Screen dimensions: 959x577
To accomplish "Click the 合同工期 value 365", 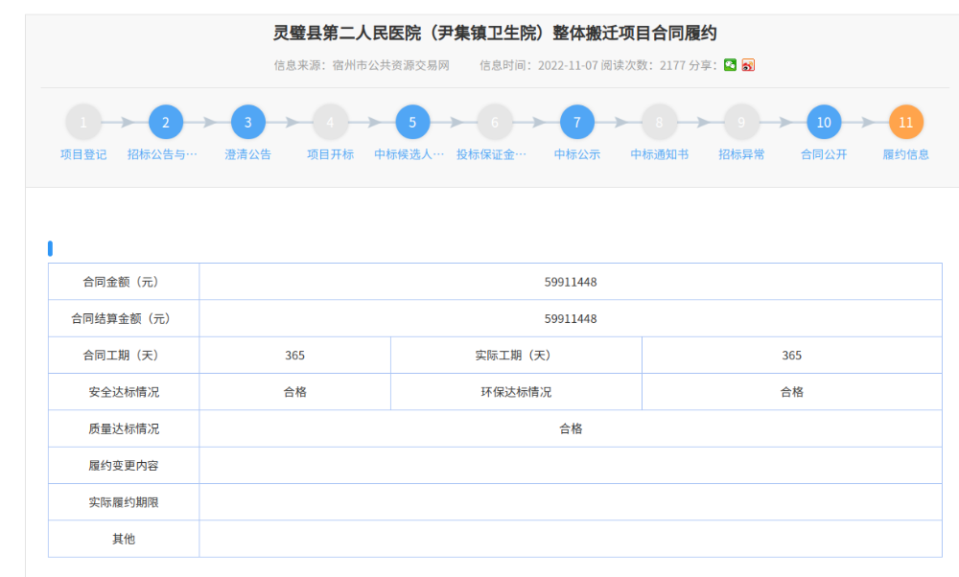I will pyautogui.click(x=294, y=356).
